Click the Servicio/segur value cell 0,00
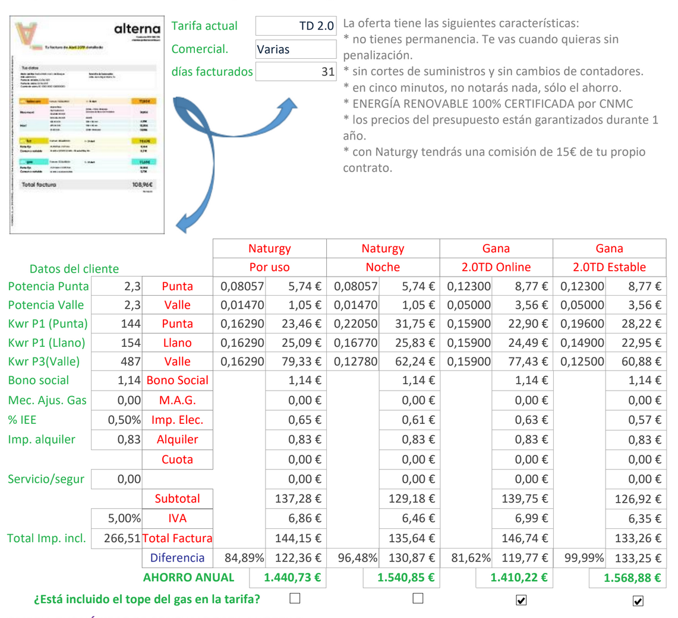Viewport: 678px width, 618px height. 116,479
